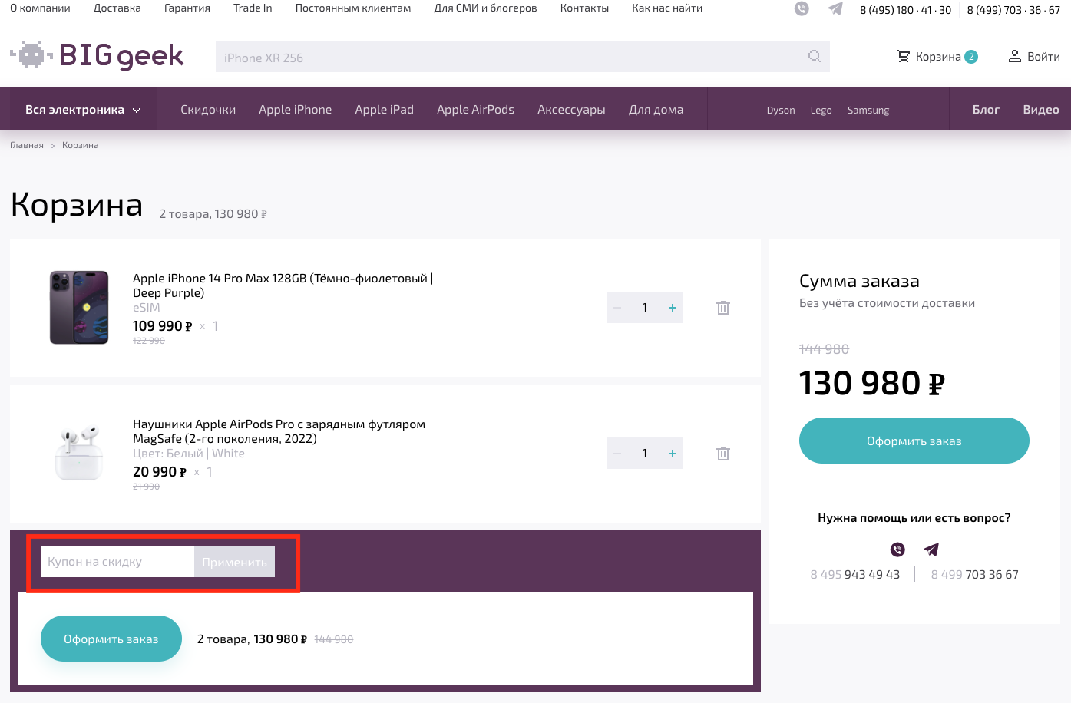The image size is (1071, 703).
Task: Open Apple iPhone category
Action: tap(296, 110)
